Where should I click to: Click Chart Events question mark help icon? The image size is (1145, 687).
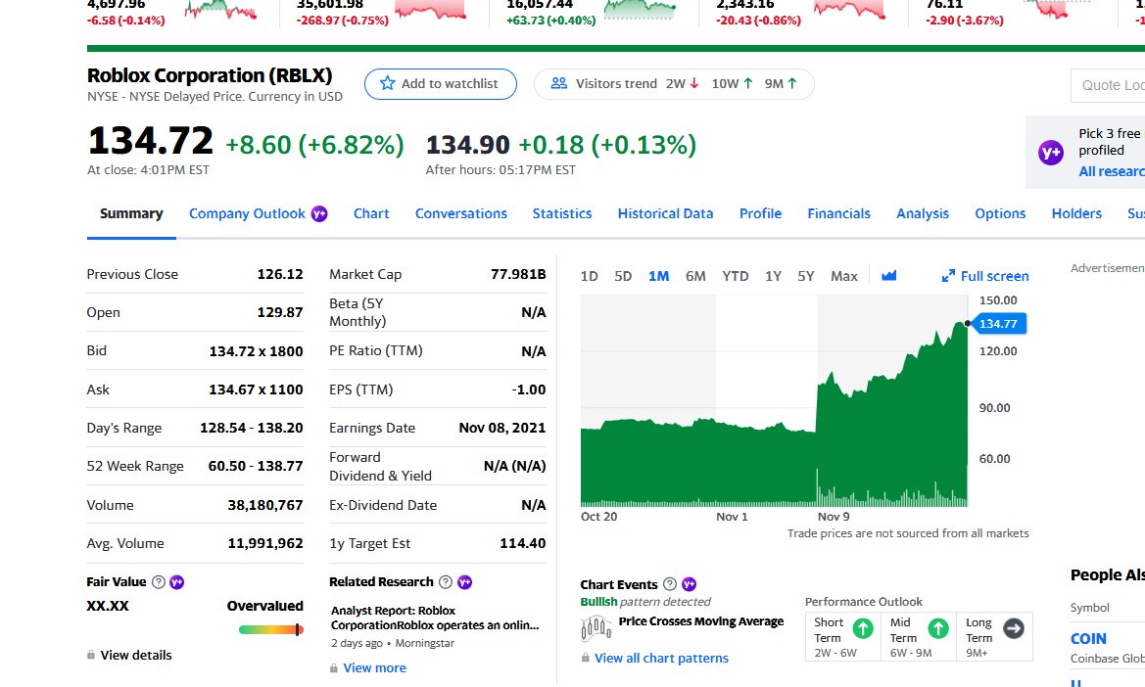point(670,584)
